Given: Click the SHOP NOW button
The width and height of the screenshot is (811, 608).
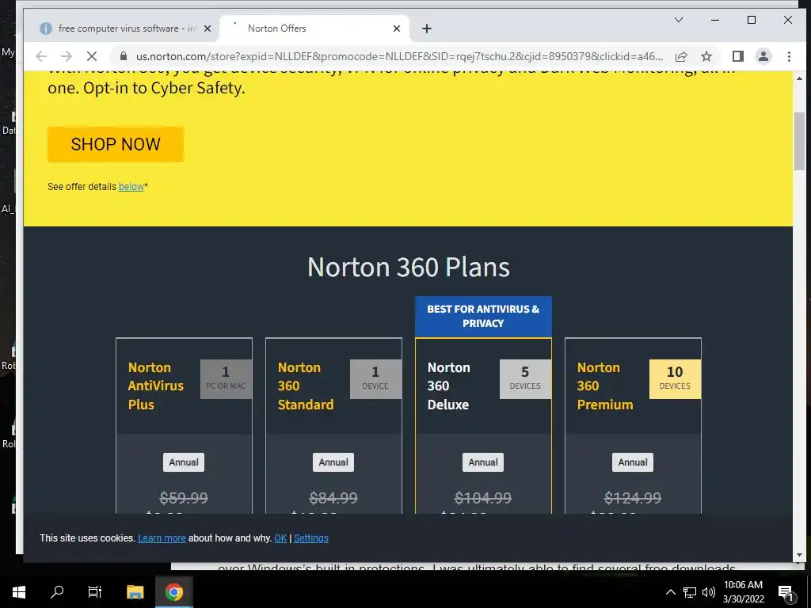Looking at the screenshot, I should click(116, 144).
